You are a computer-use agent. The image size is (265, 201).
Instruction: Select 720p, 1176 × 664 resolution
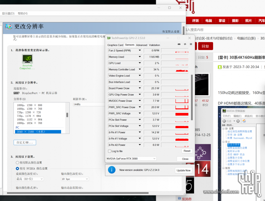(x=29, y=116)
